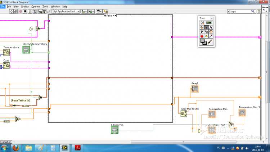
Task: Click the Obliczenia boolean terminal
Action: point(114,130)
